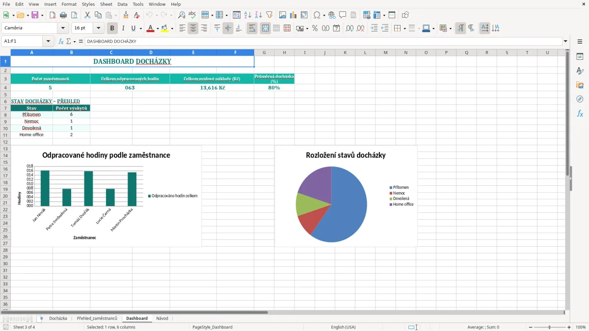
Task: Click zoom in plus button
Action: [x=569, y=327]
